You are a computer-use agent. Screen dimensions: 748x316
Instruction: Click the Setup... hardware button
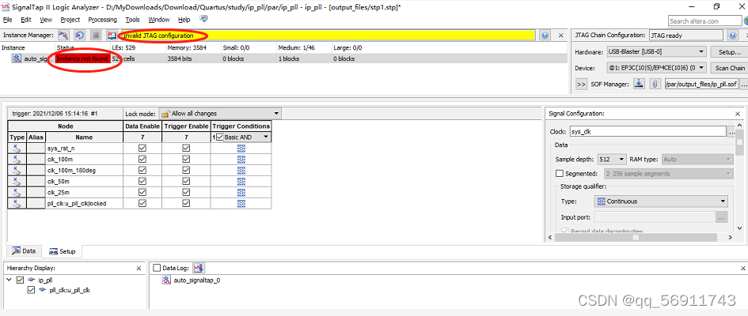(729, 51)
